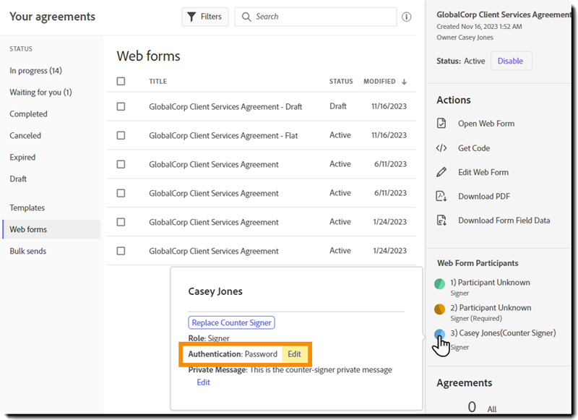Click the Download Form Field Data icon

click(441, 220)
